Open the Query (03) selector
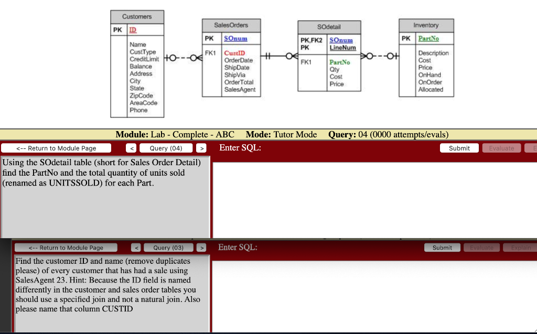The image size is (537, 334). click(168, 247)
